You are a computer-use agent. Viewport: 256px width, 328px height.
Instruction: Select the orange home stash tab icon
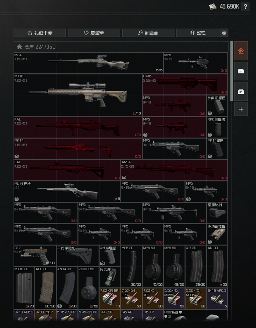(x=241, y=51)
